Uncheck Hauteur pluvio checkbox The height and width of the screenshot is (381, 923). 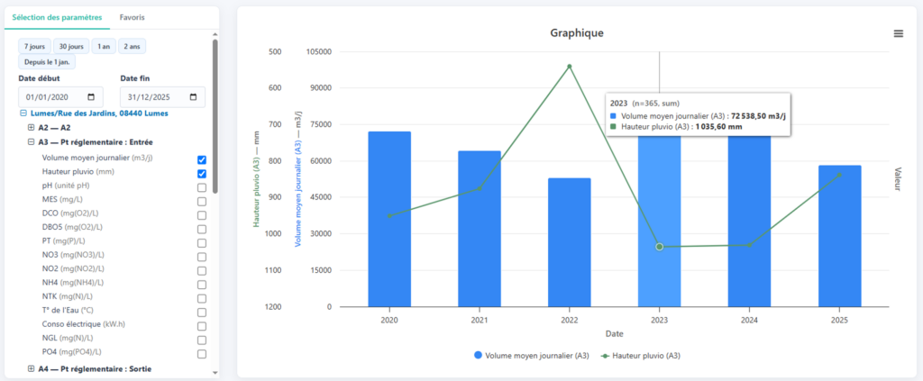pos(202,174)
